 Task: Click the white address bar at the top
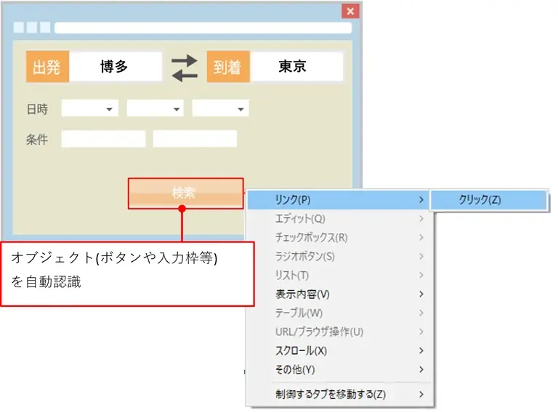click(202, 28)
